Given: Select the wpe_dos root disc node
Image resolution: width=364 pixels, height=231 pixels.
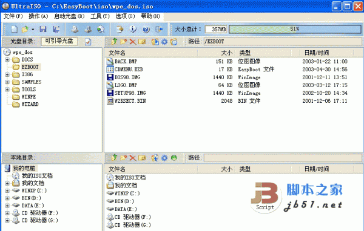Looking at the screenshot, I should (22, 53).
